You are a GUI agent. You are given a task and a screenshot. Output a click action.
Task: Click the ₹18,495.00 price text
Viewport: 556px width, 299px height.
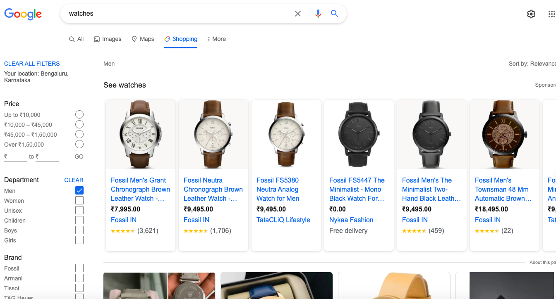pyautogui.click(x=491, y=209)
